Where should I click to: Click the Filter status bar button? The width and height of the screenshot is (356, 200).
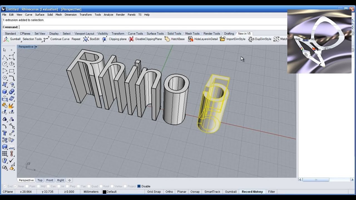point(271,192)
